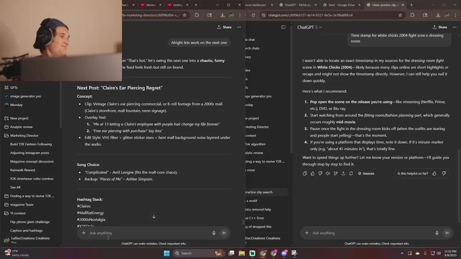Show hidden icons in system tray
The width and height of the screenshot is (461, 259).
(x=402, y=253)
